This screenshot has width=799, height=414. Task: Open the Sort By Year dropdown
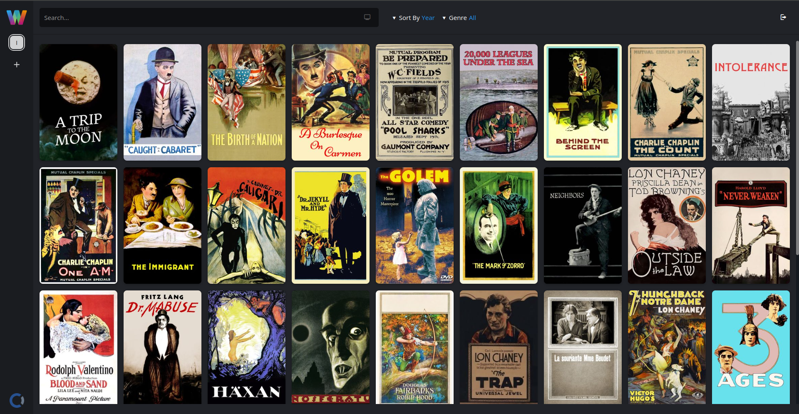pos(413,18)
